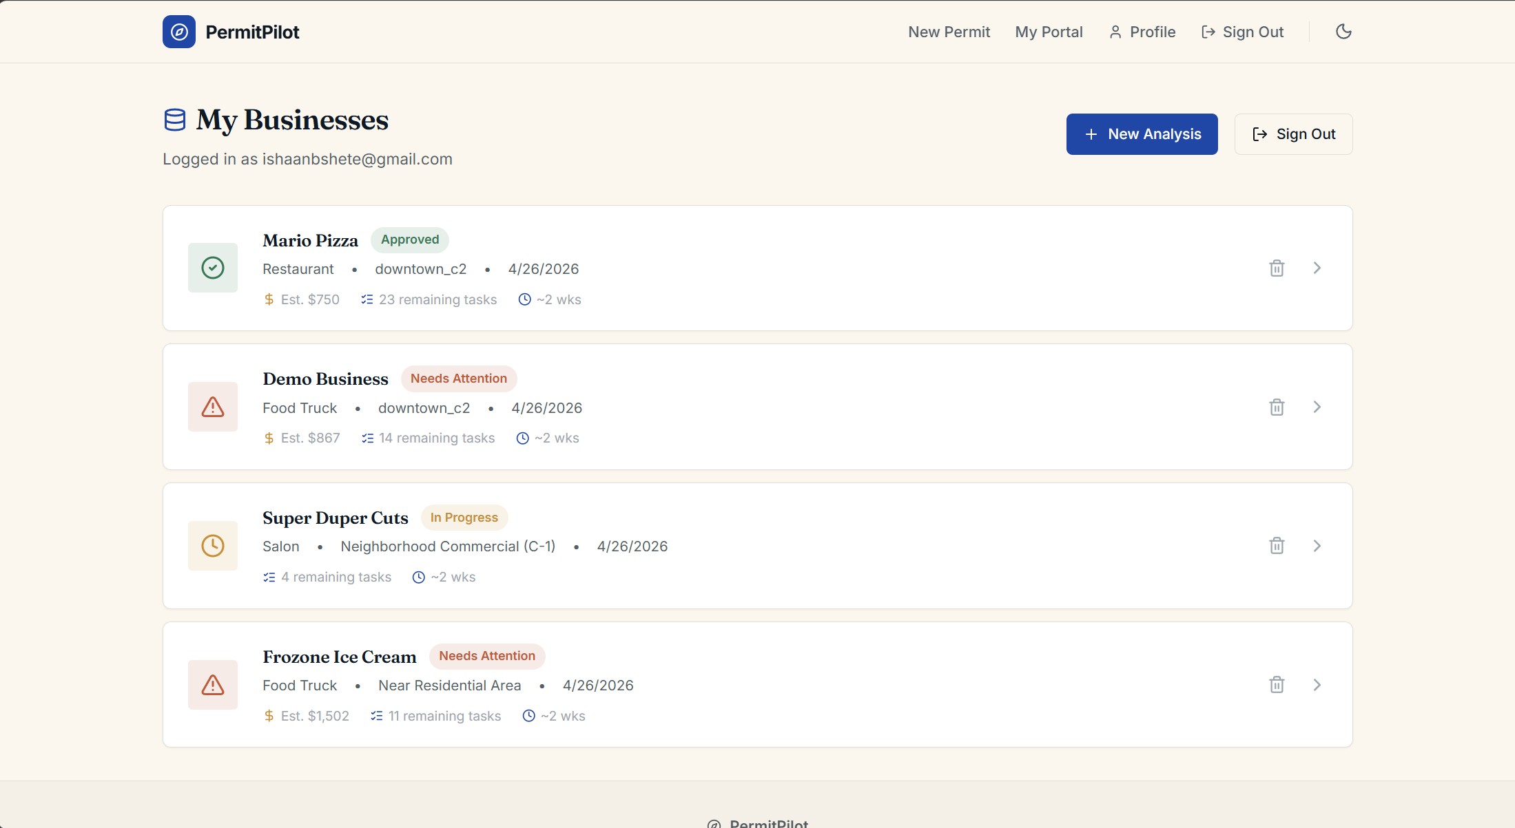This screenshot has height=828, width=1515.
Task: Open Frozone Ice Cream via chevron arrow
Action: point(1317,685)
